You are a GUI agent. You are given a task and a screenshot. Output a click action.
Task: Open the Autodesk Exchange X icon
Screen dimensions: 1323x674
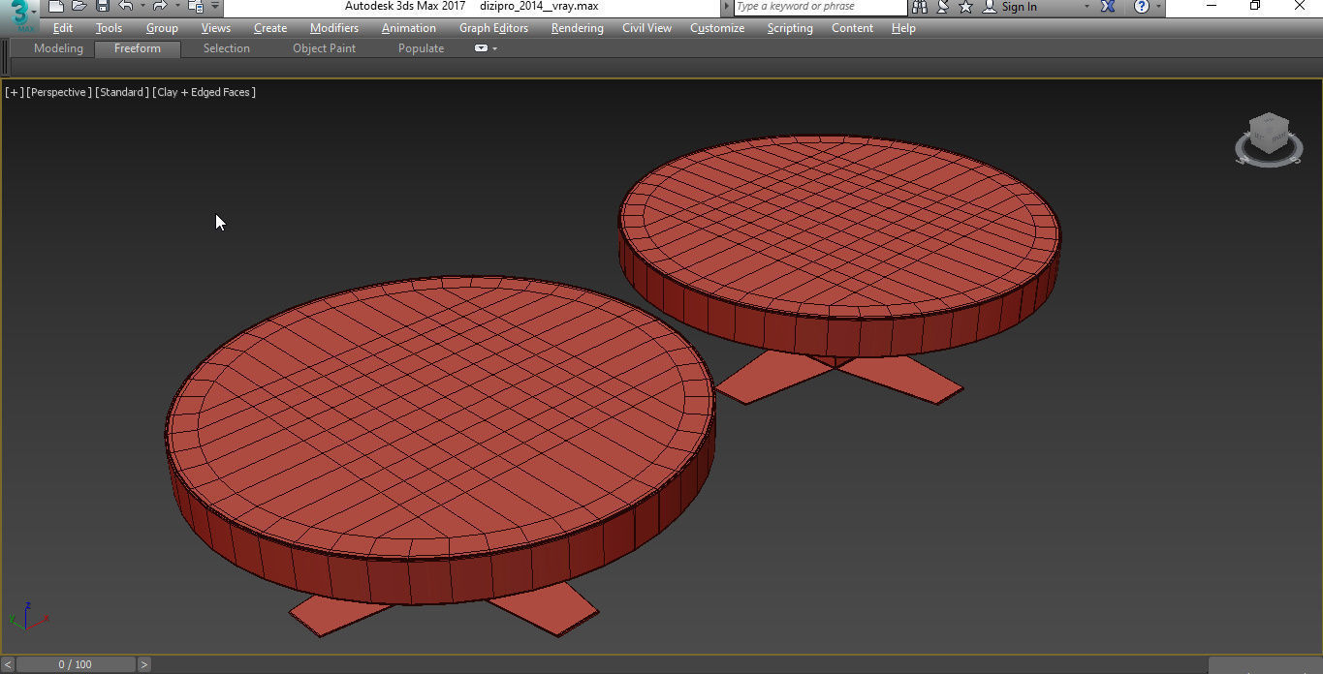point(1108,7)
